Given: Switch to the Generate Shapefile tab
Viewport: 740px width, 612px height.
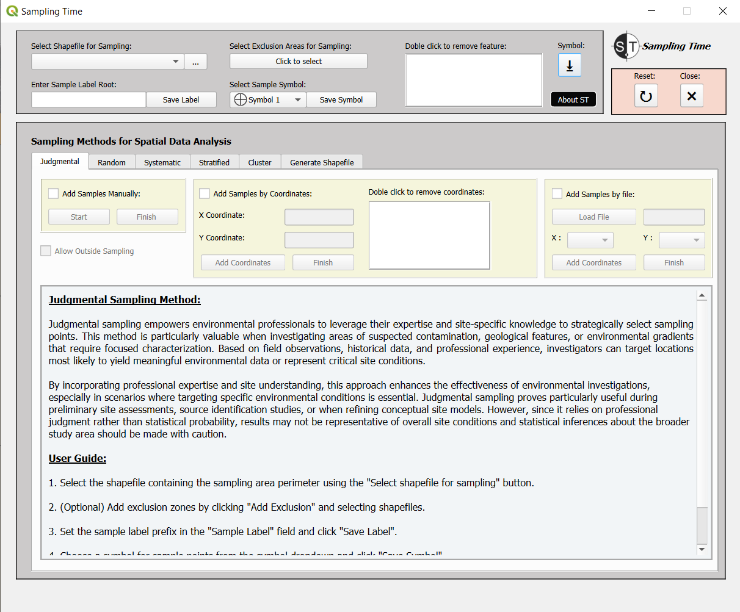Looking at the screenshot, I should pyautogui.click(x=322, y=162).
